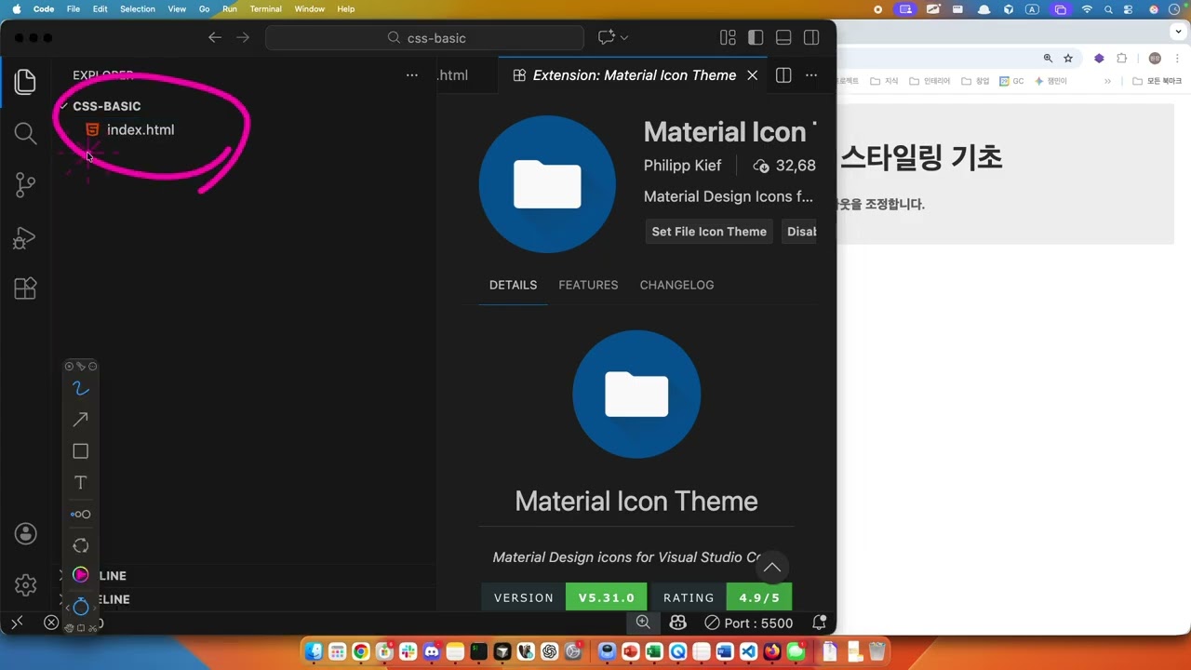Click publisher name Philipp Kief
1191x670 pixels.
click(682, 166)
